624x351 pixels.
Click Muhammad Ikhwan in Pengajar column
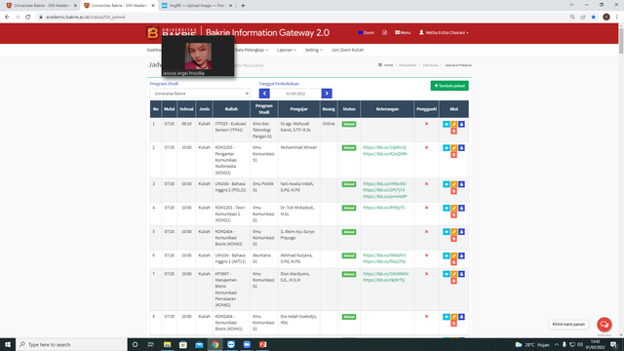(x=298, y=147)
